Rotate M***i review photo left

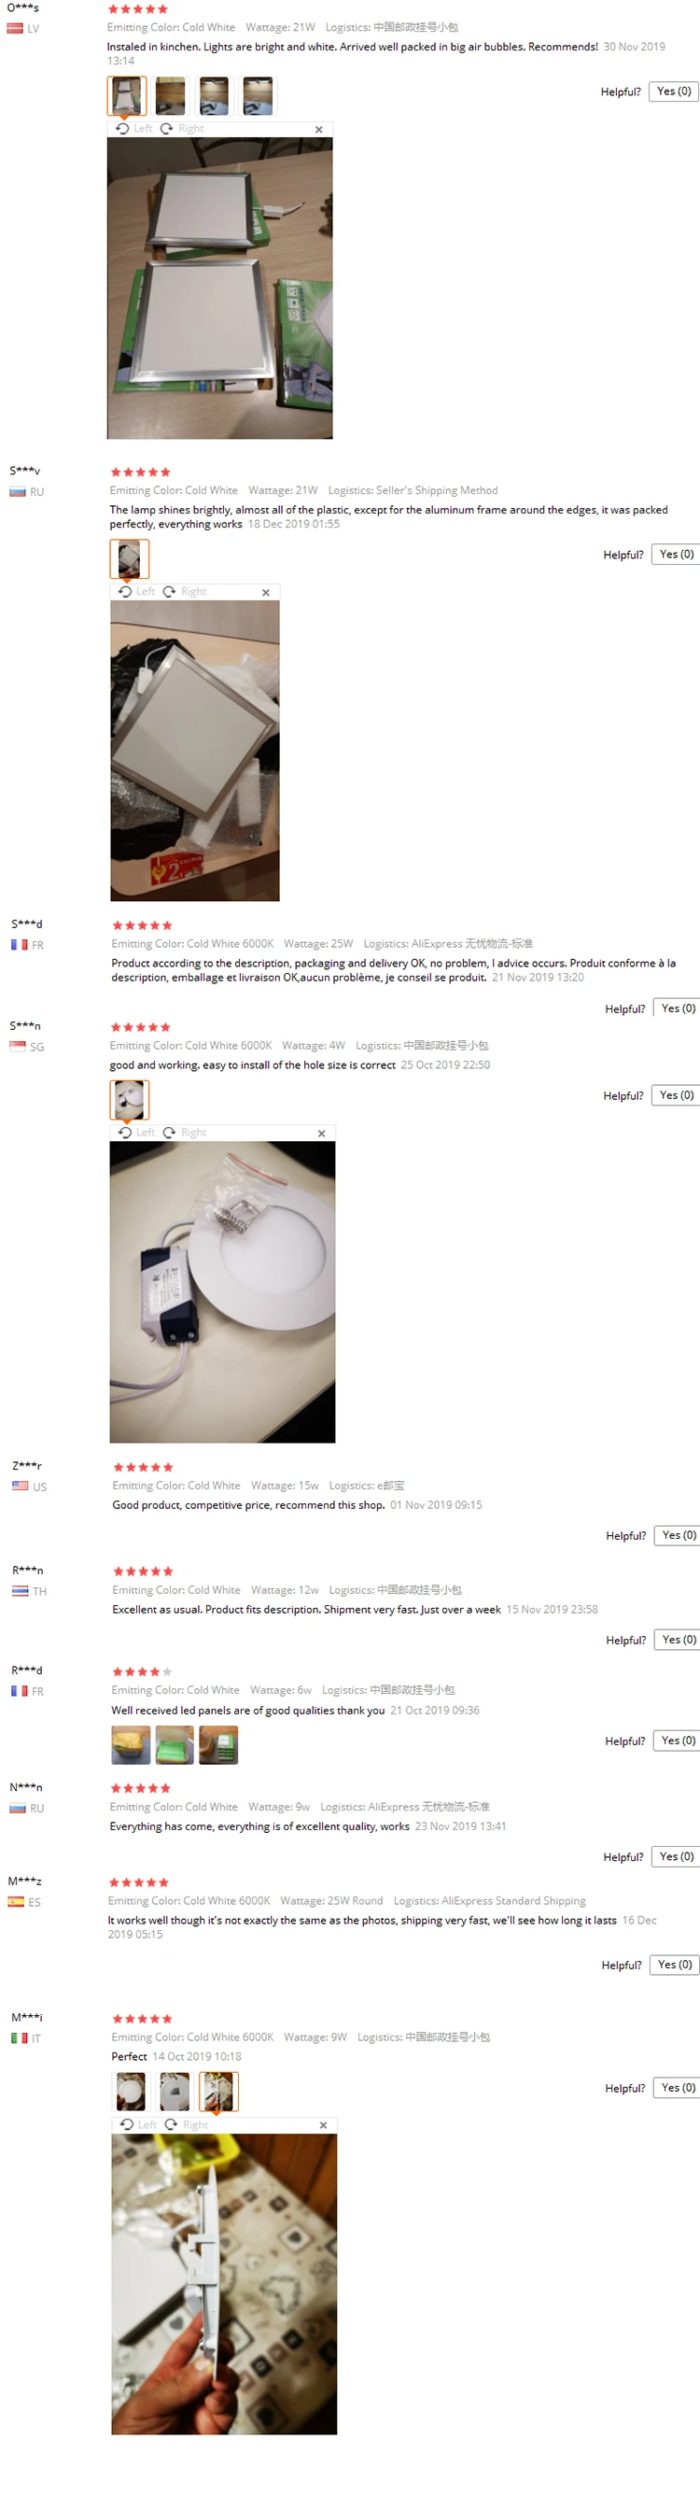pyautogui.click(x=138, y=2124)
